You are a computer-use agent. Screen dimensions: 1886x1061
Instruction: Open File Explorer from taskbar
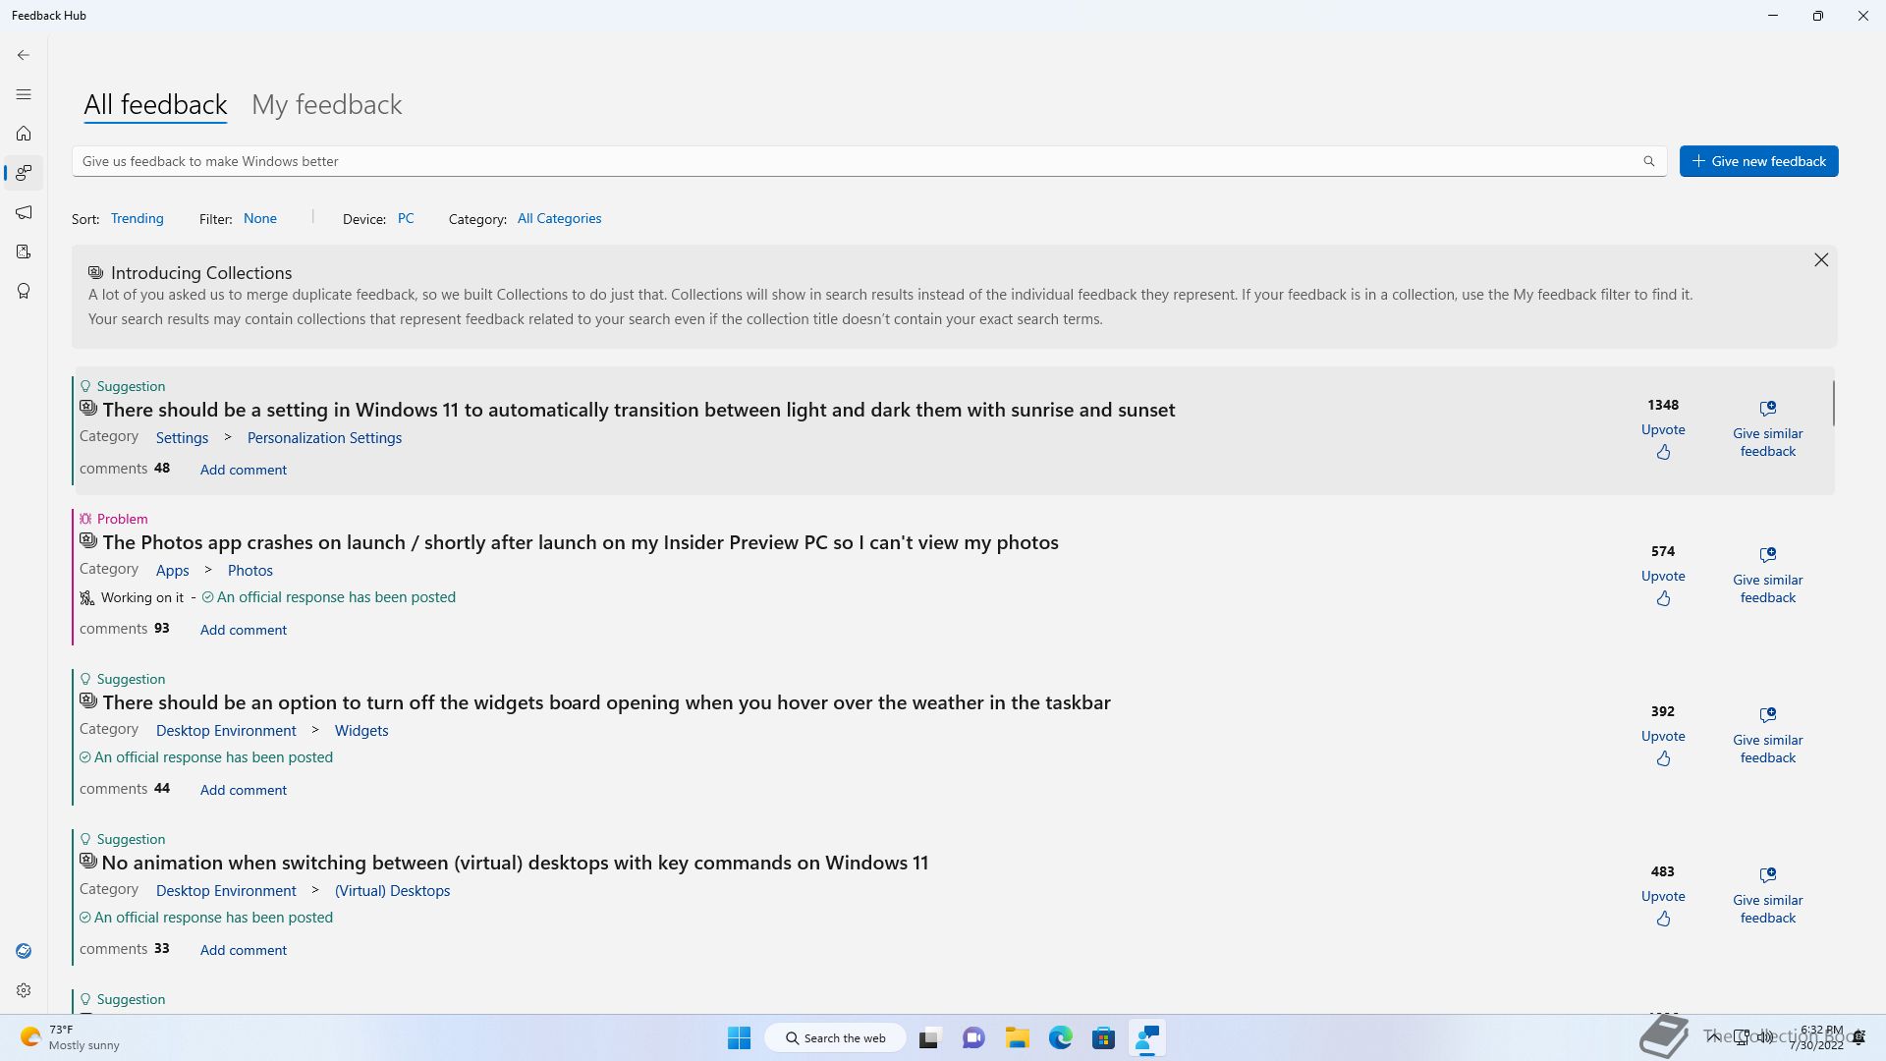point(1017,1037)
